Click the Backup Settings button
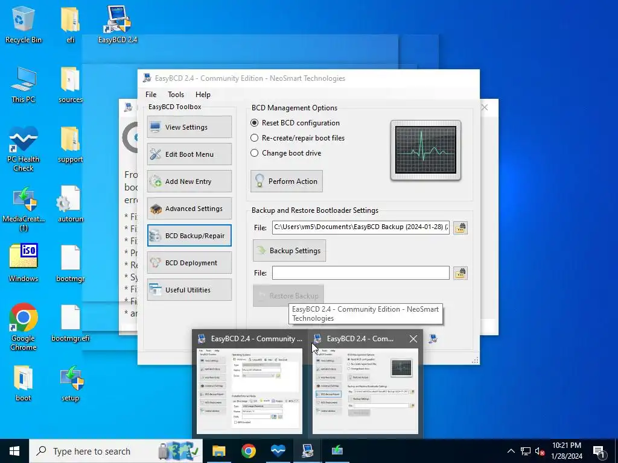 tap(289, 250)
